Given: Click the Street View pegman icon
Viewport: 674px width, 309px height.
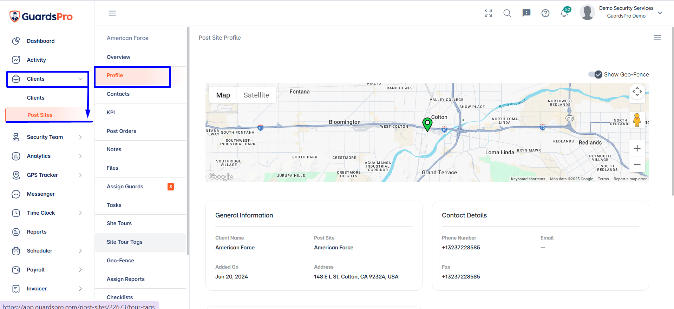Looking at the screenshot, I should (637, 120).
